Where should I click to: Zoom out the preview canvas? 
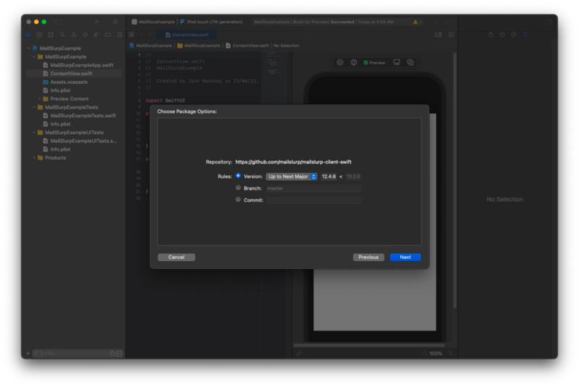(x=425, y=354)
